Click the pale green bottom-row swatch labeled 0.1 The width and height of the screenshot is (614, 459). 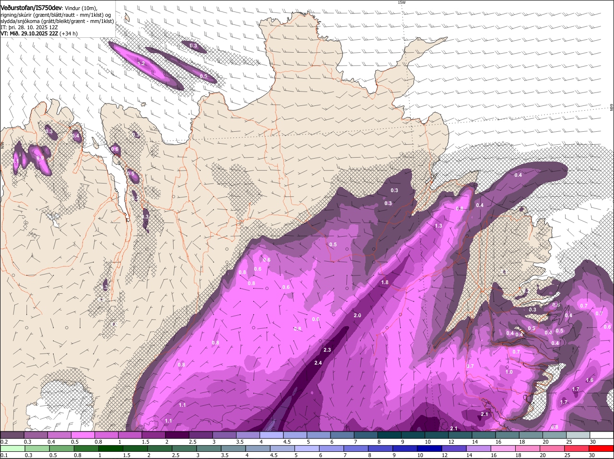12,448
